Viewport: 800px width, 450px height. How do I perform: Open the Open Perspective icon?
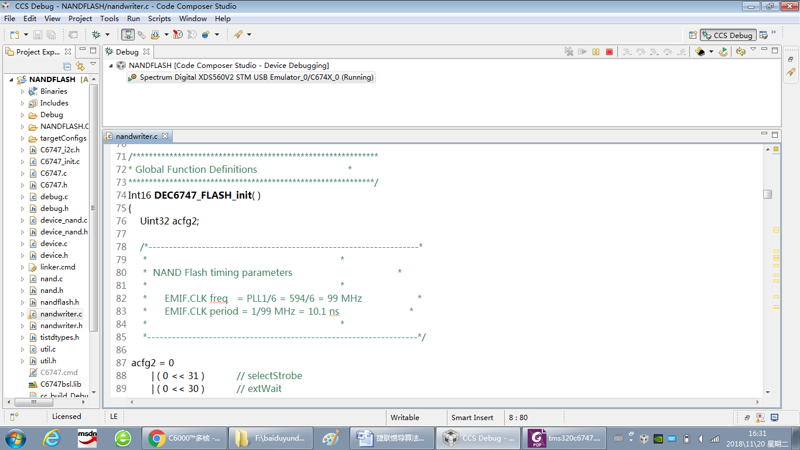[x=693, y=35]
